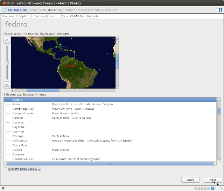Open the Options button
The width and height of the screenshot is (224, 191).
pos(25,16)
